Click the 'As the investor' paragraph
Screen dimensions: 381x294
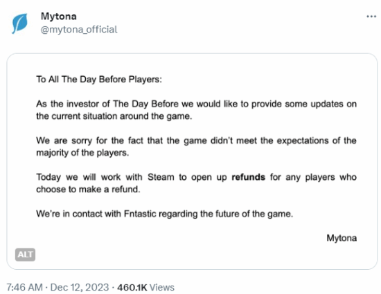pos(196,110)
